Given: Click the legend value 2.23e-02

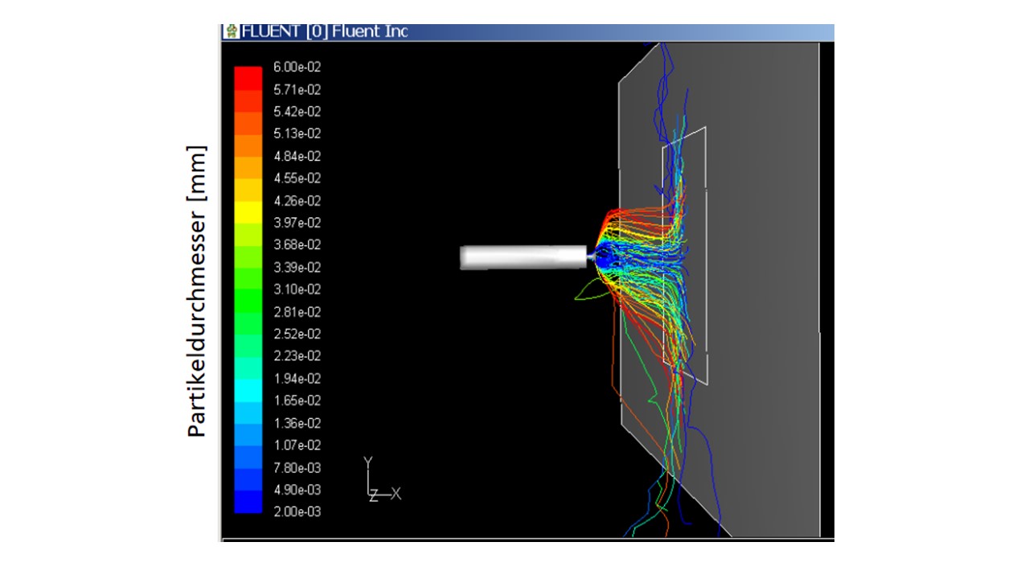Looking at the screenshot, I should [x=297, y=356].
